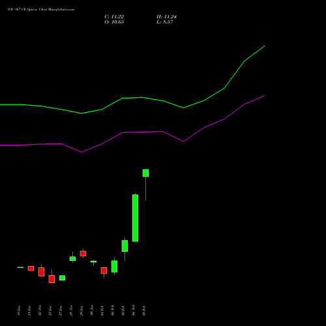The width and height of the screenshot is (326, 326).
Task: Click the flat green candle for 19 Jan
Action: tap(20, 267)
